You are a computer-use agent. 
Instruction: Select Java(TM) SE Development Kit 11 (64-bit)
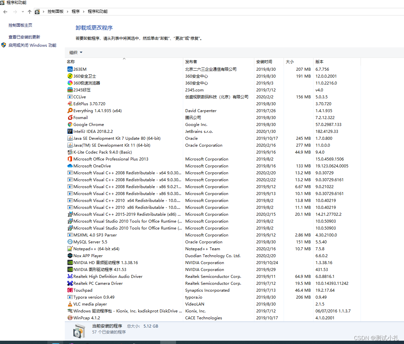coord(213,145)
